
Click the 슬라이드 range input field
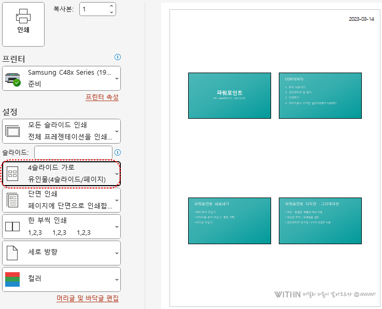click(73, 152)
